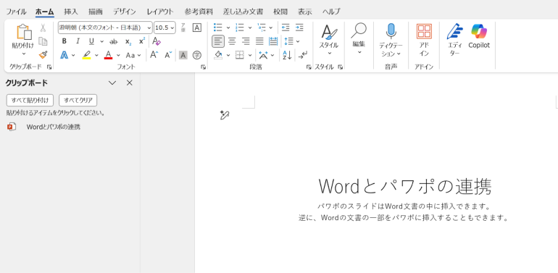
Task: Toggle Italic formatting
Action: tap(78, 41)
